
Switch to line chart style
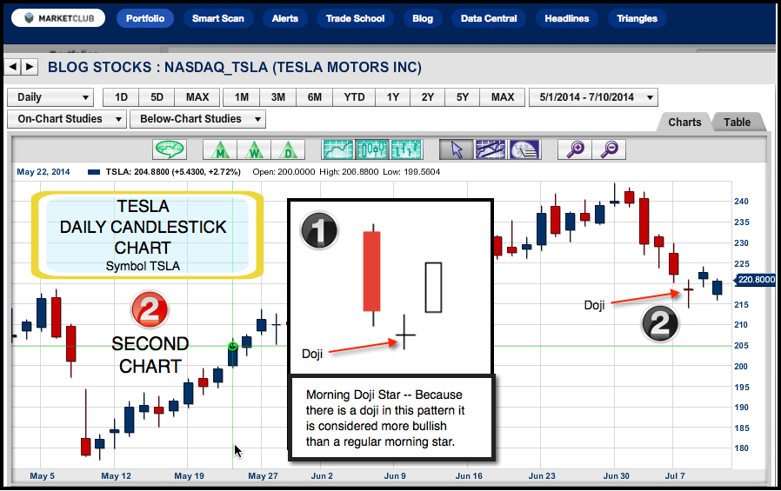(337, 149)
